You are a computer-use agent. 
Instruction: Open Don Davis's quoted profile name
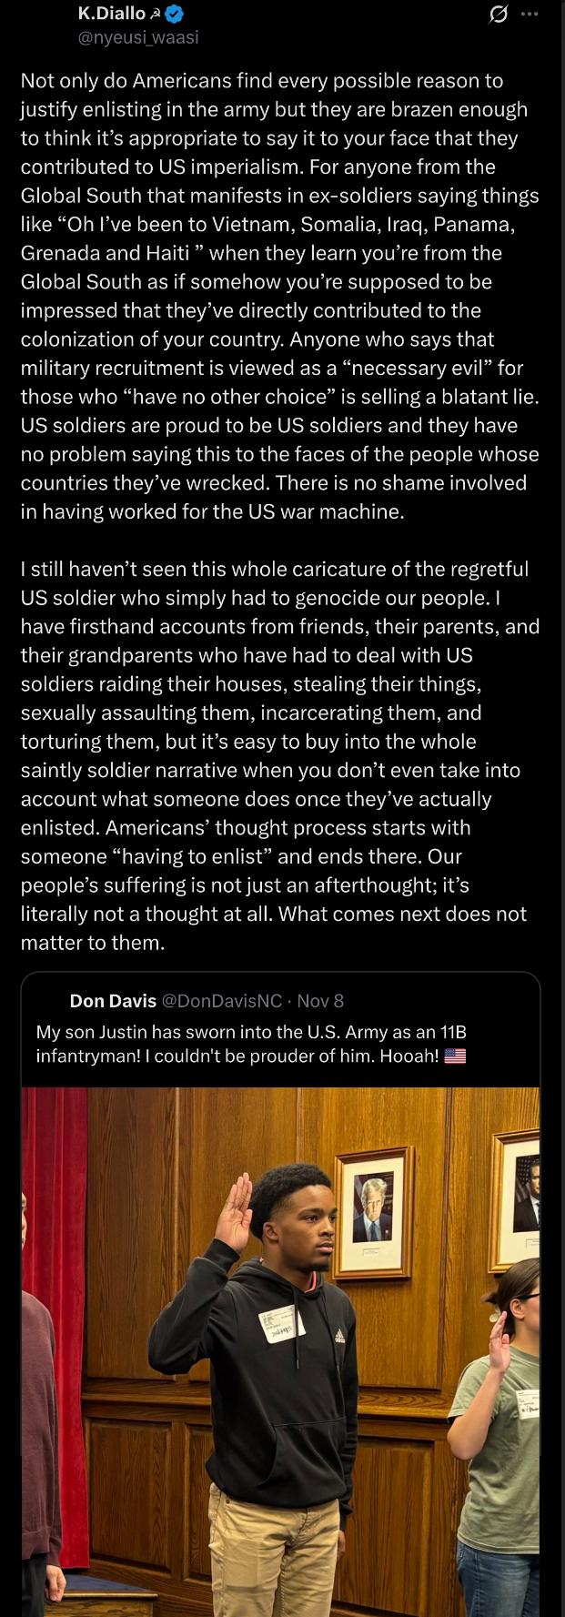113,1001
